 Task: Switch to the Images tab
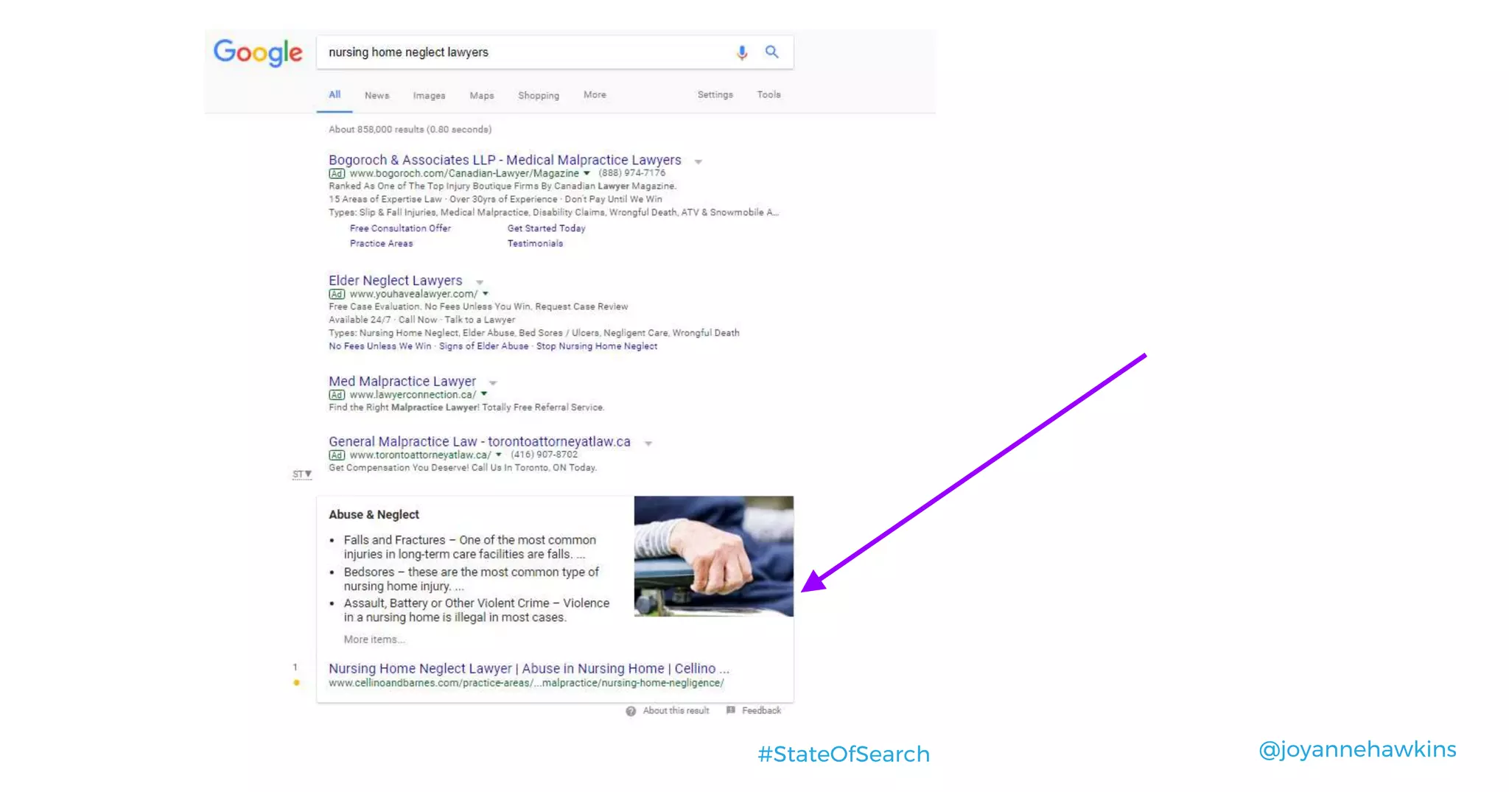coord(429,96)
